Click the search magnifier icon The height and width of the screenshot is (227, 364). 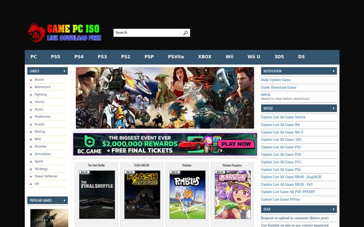tap(186, 33)
